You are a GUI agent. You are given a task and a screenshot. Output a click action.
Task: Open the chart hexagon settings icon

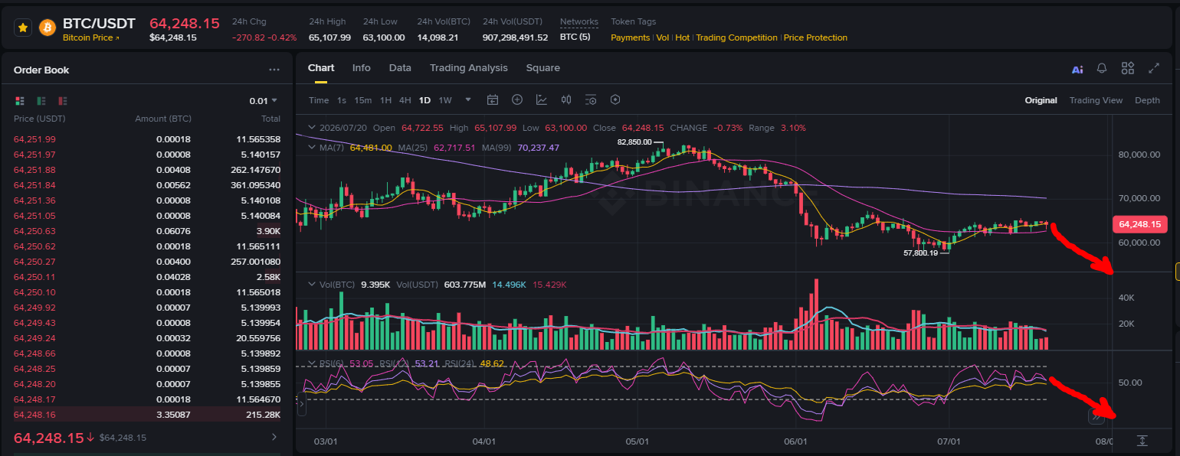(615, 99)
